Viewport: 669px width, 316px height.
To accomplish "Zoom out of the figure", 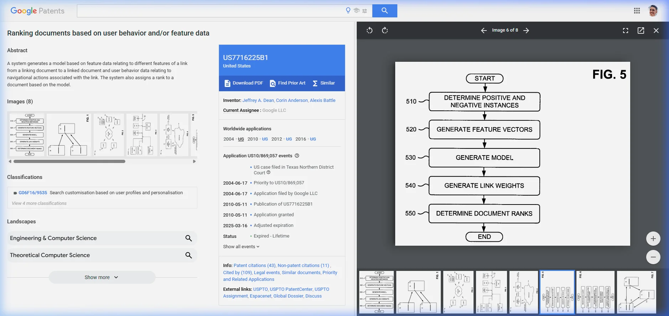I will tap(653, 257).
